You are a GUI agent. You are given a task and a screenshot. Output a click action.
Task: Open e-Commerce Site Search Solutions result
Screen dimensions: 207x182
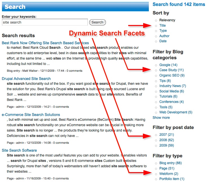(31, 115)
